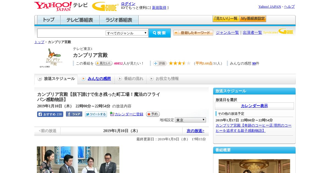Open the 出演者一覧 link
Viewport: 330px width, 173px height.
click(x=252, y=32)
